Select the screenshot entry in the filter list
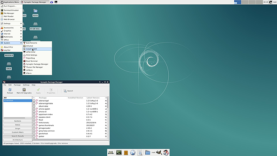The image size is (277, 156). pyautogui.click(x=18, y=101)
